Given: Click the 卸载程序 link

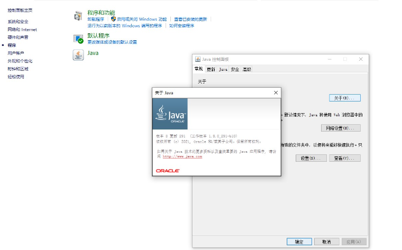Looking at the screenshot, I should point(96,19).
